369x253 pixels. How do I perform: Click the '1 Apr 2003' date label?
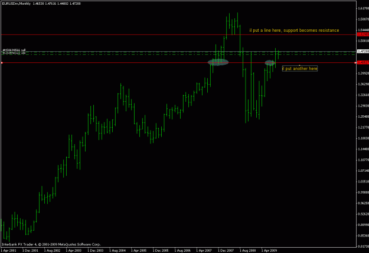(73, 251)
